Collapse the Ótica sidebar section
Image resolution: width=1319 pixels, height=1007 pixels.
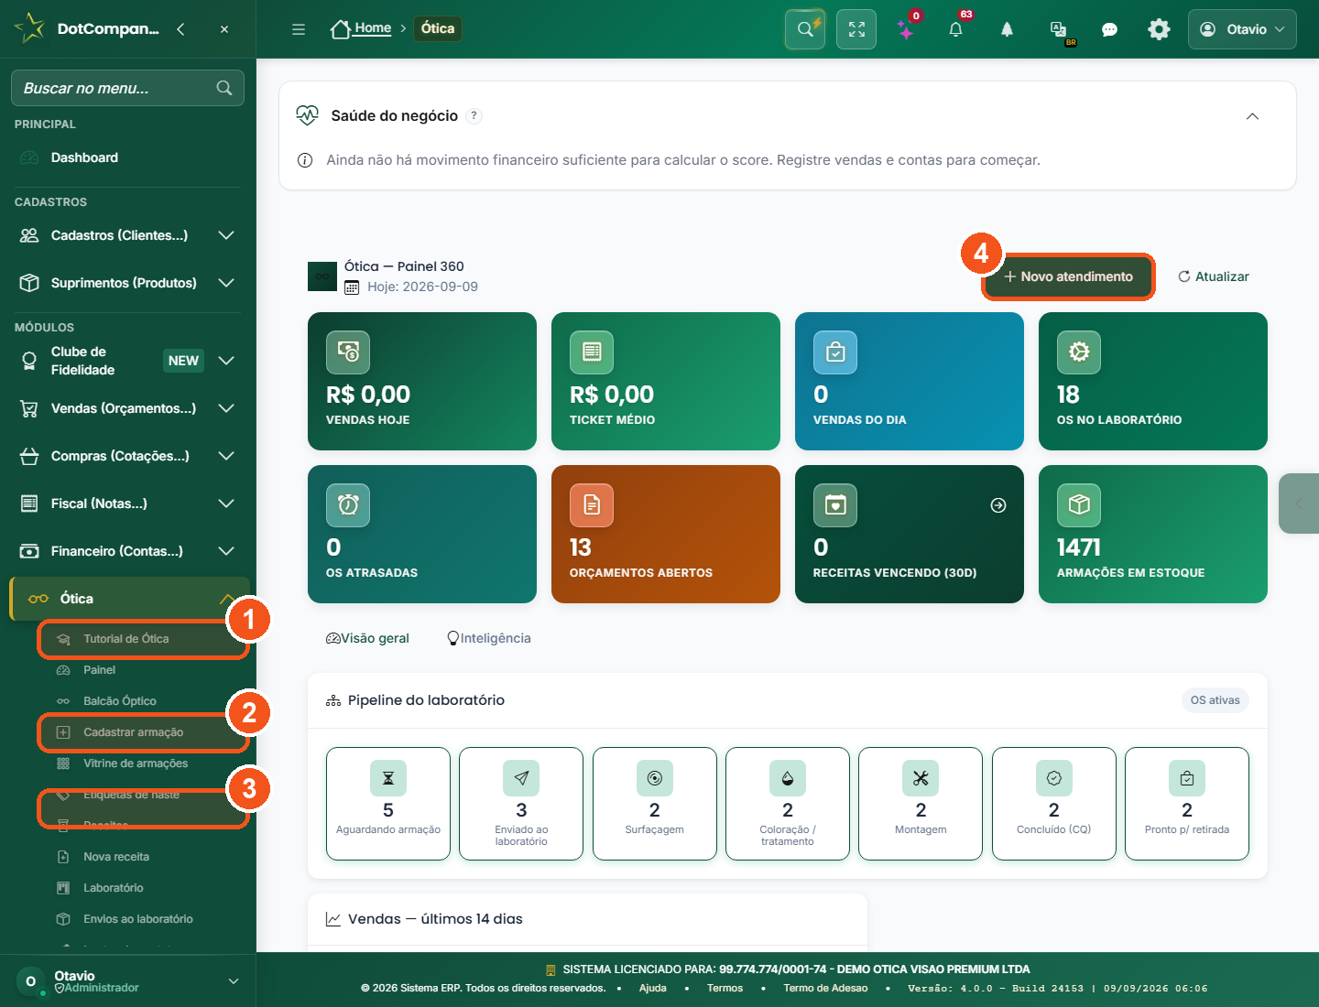[x=129, y=599]
